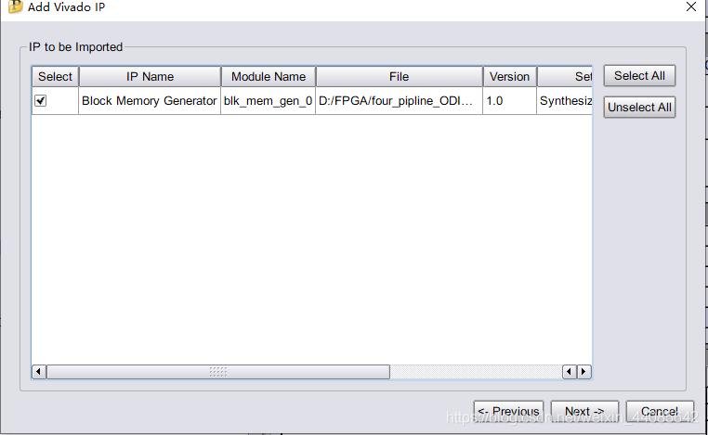This screenshot has height=435, width=708.
Task: Click the Select column header
Action: click(55, 77)
